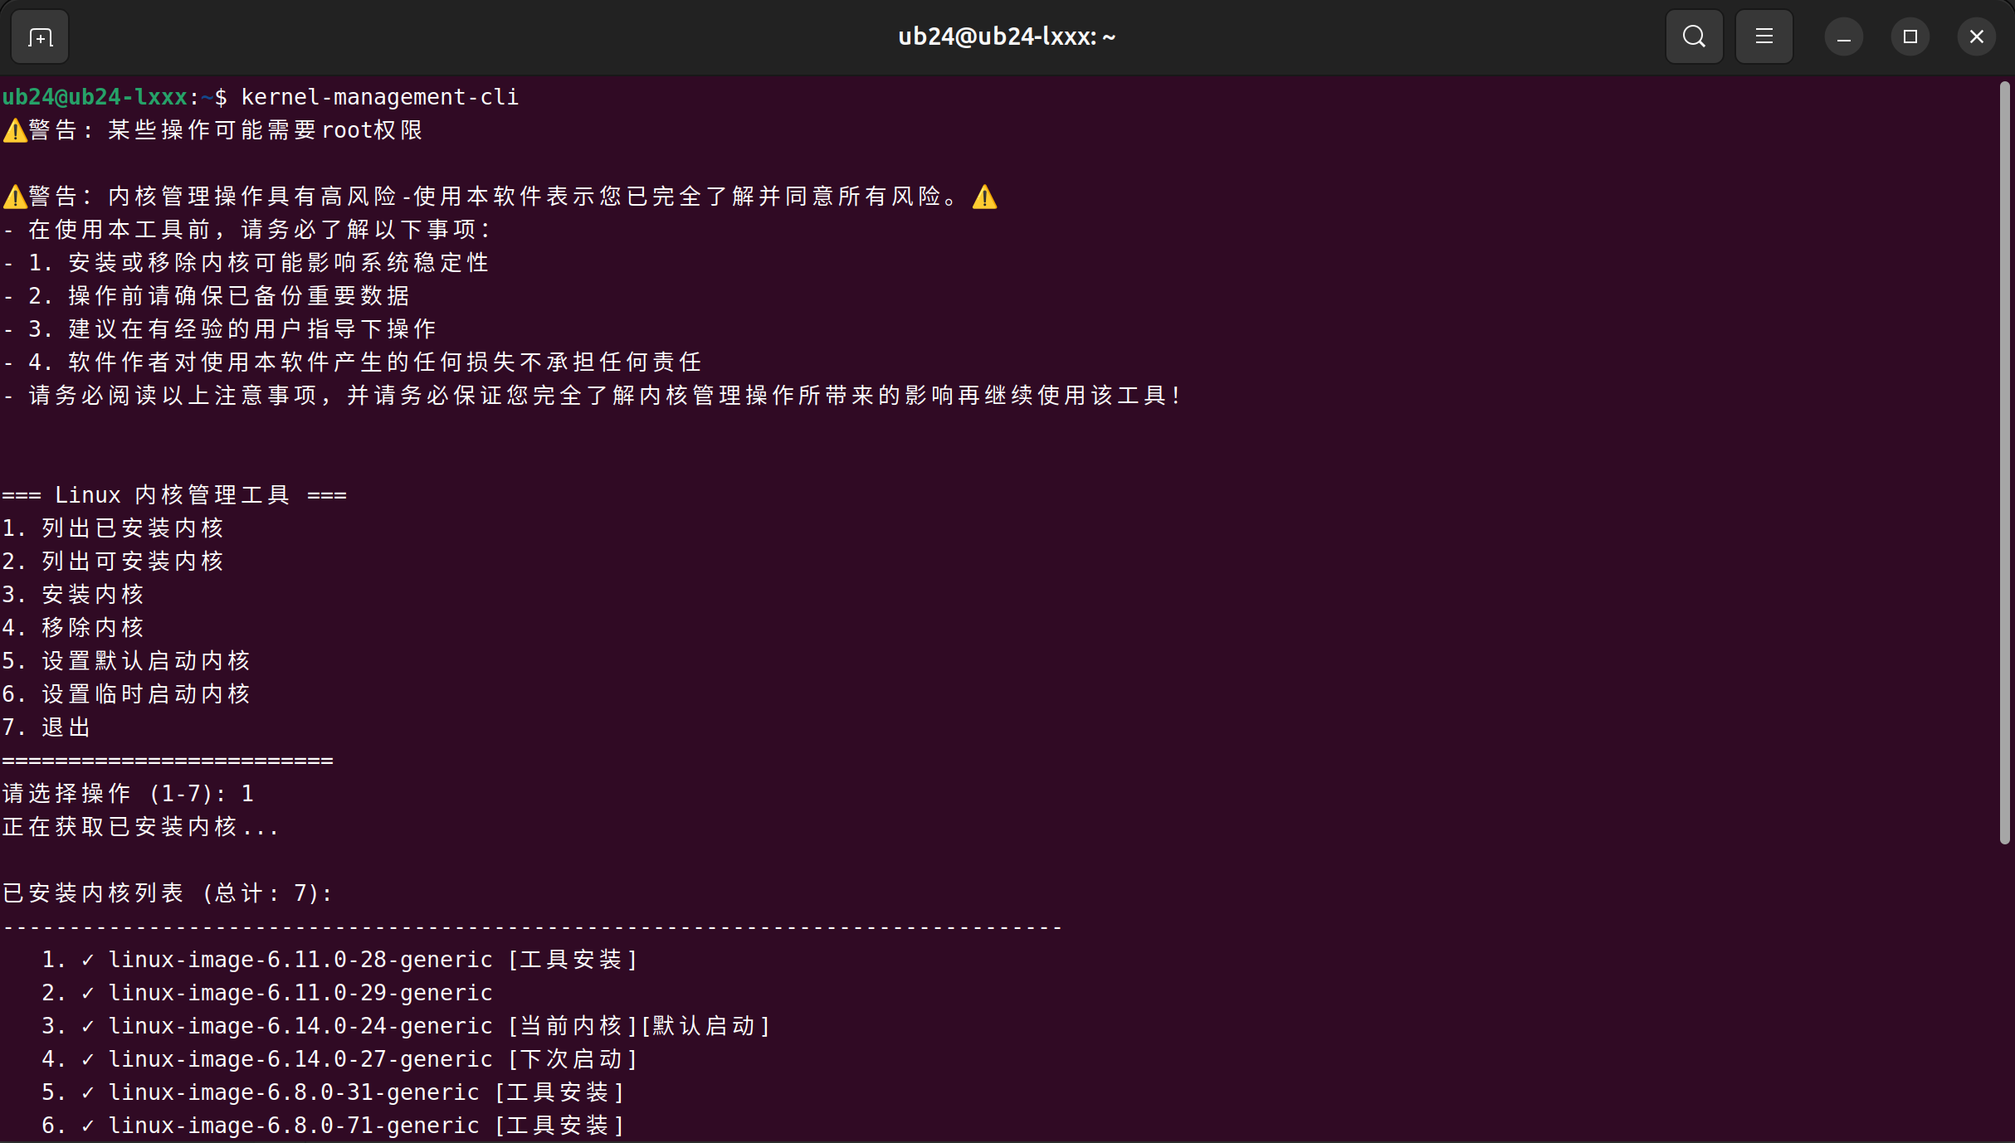The width and height of the screenshot is (2015, 1143).
Task: Click warning line 4 about 不承担任何责任
Action: pos(352,362)
